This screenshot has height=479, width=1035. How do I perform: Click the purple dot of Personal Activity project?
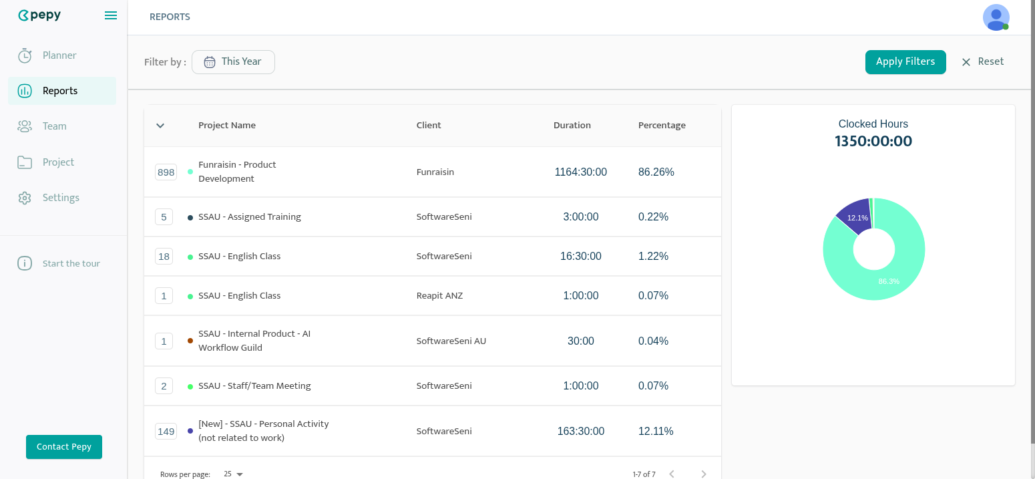(190, 431)
